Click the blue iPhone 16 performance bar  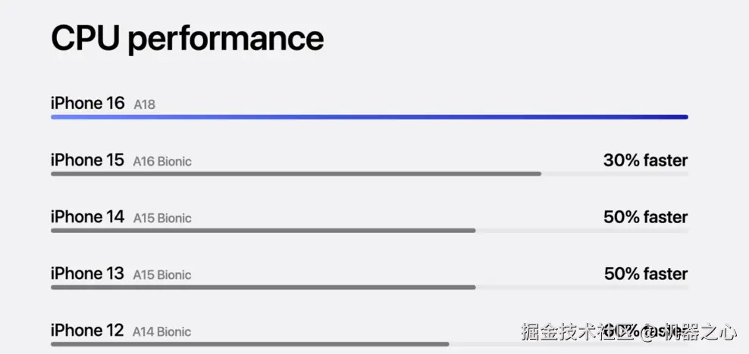point(369,117)
